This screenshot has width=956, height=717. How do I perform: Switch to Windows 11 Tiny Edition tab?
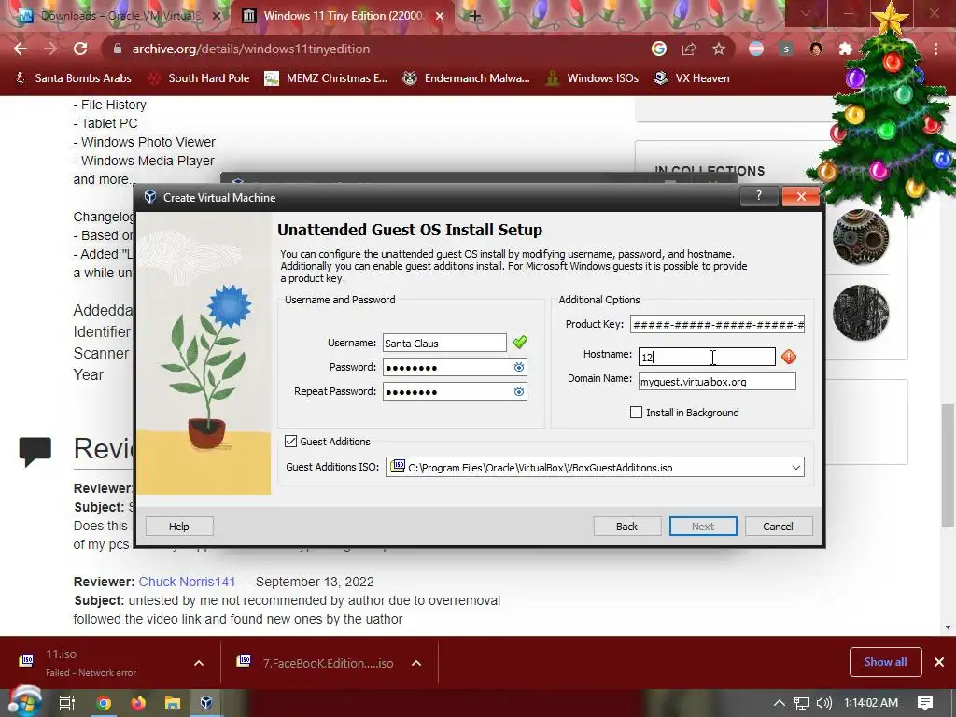click(342, 16)
